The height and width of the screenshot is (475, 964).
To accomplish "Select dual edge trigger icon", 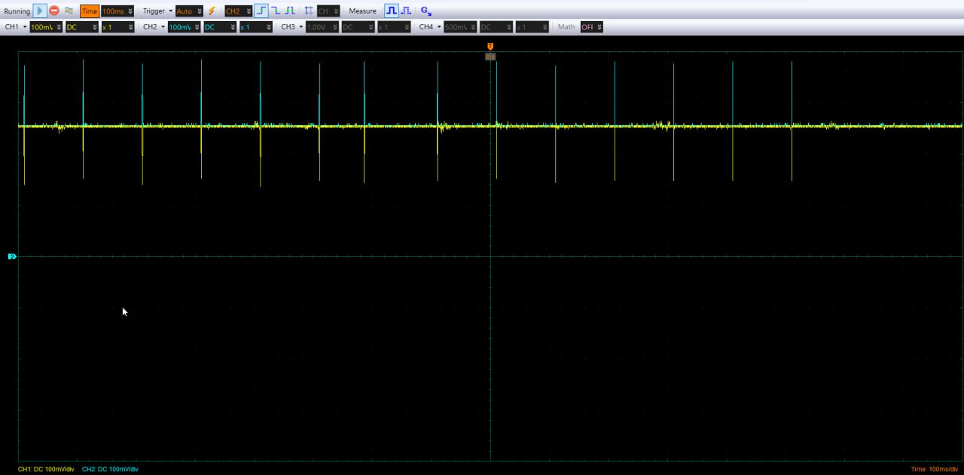I will [x=289, y=11].
